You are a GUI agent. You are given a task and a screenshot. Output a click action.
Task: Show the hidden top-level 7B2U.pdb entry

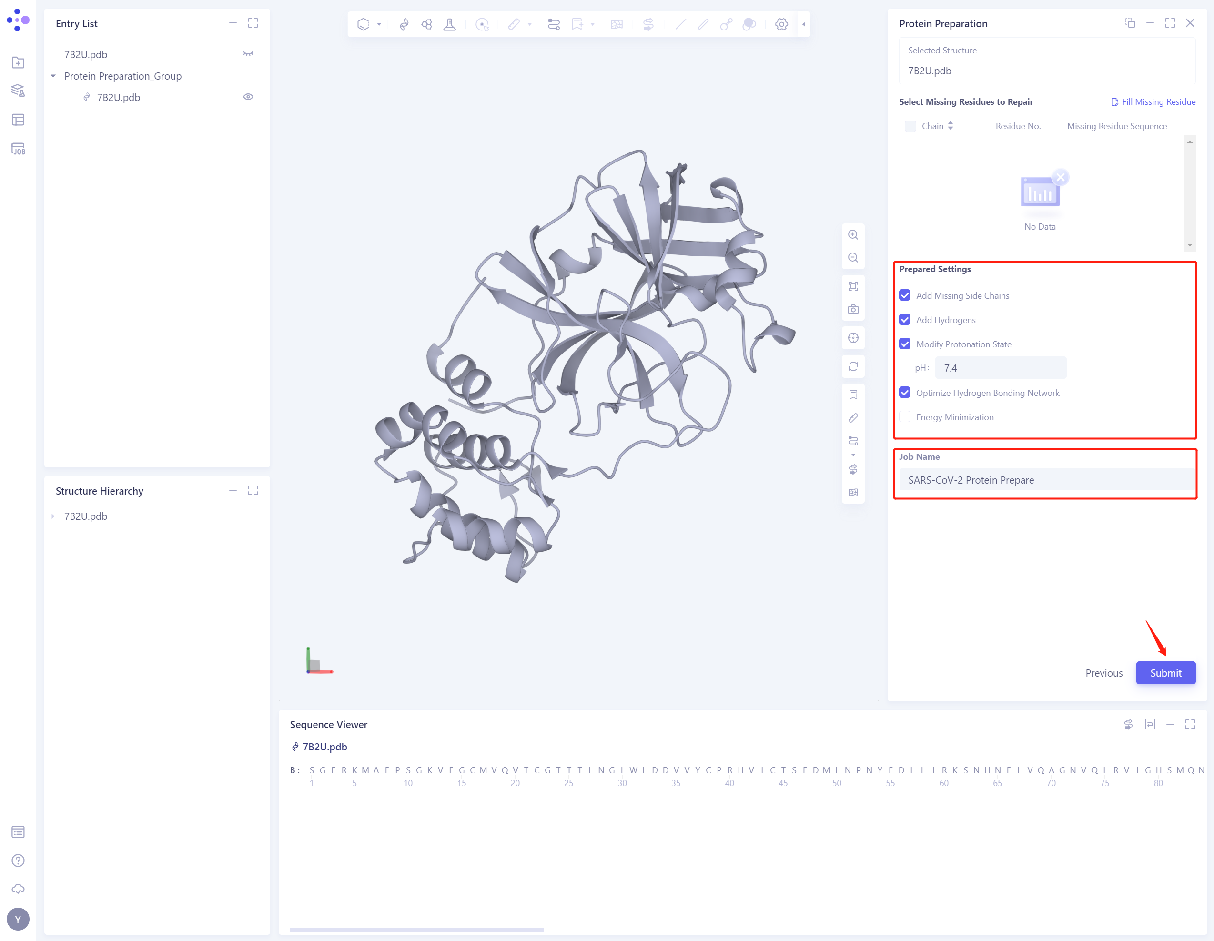pyautogui.click(x=248, y=54)
